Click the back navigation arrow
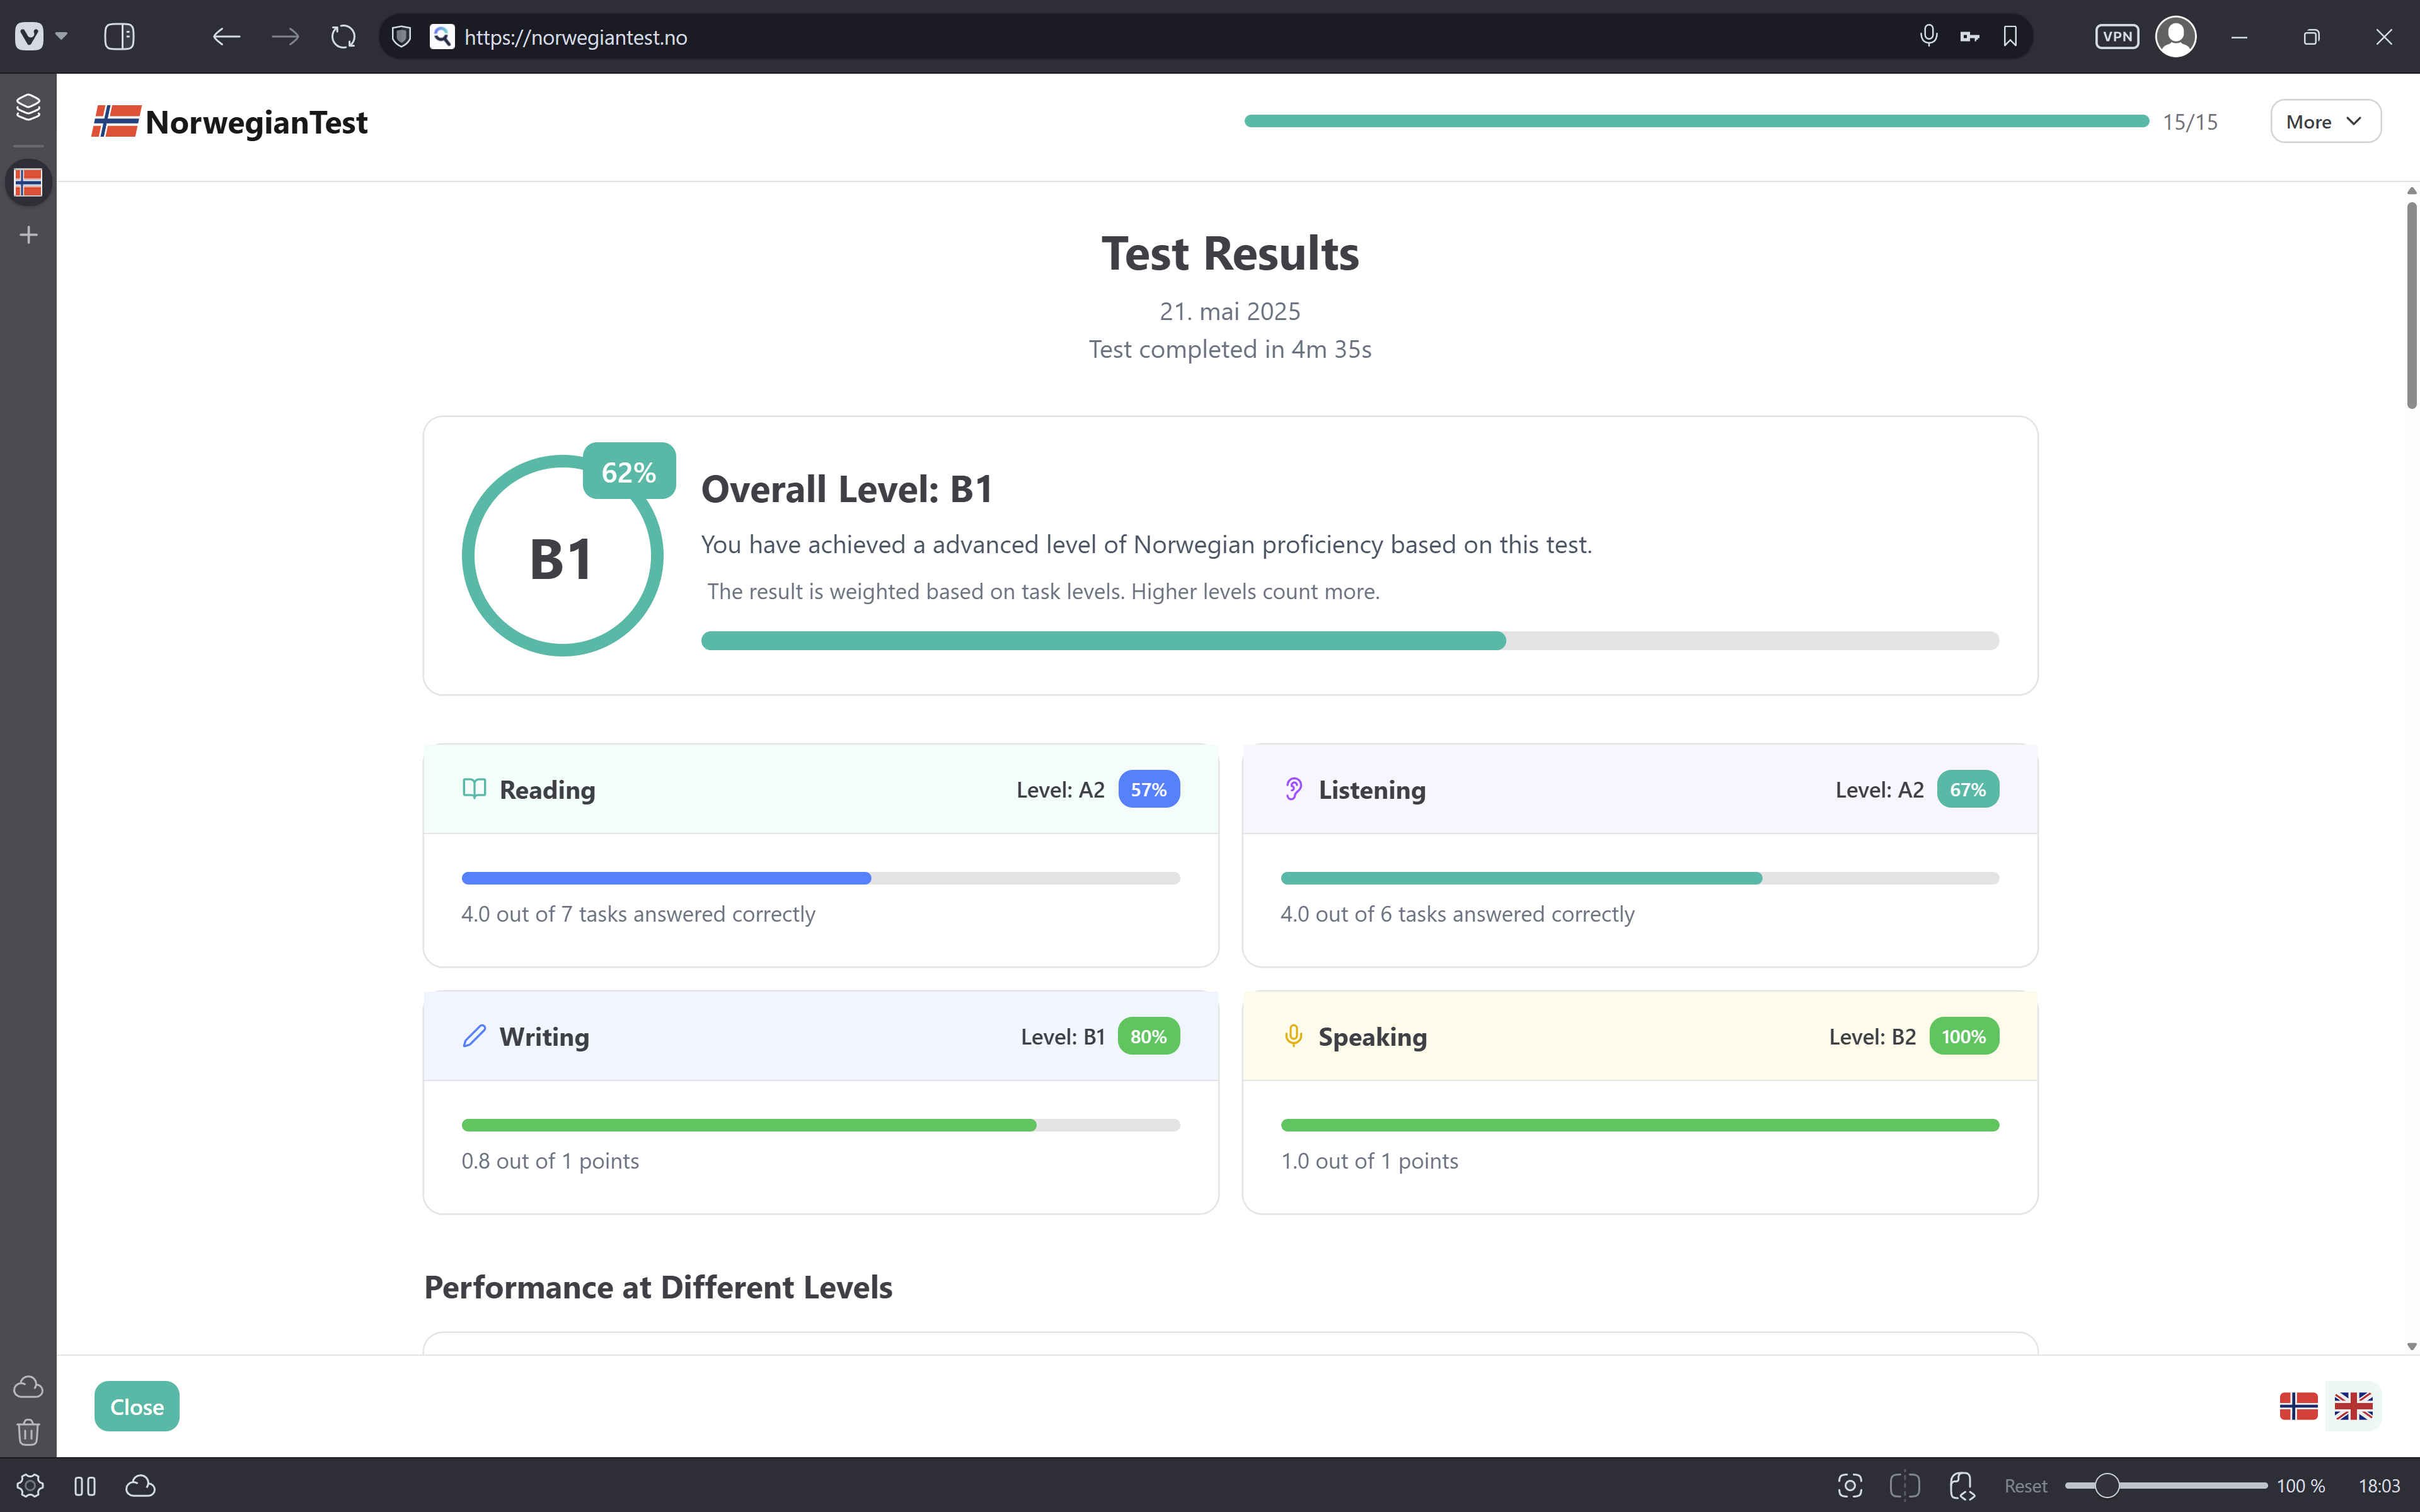The image size is (2420, 1512). (x=226, y=37)
